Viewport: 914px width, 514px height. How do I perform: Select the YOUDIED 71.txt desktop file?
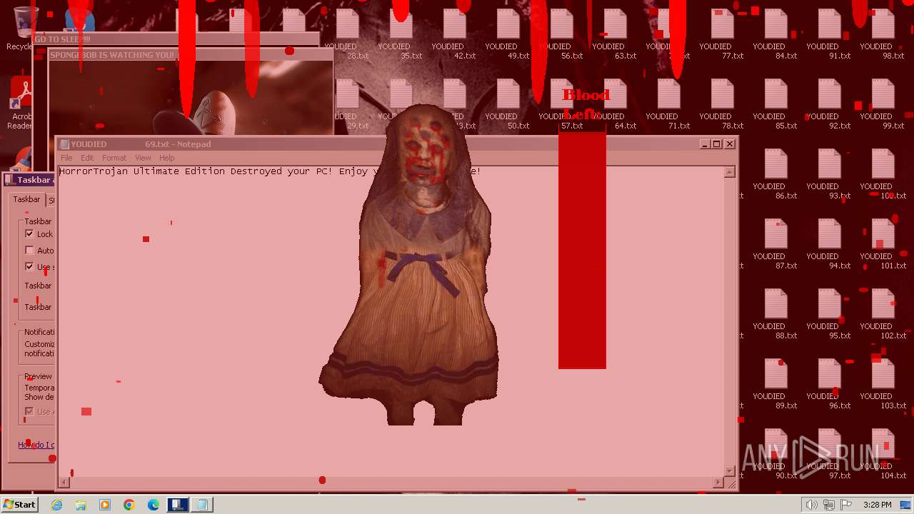[x=668, y=104]
